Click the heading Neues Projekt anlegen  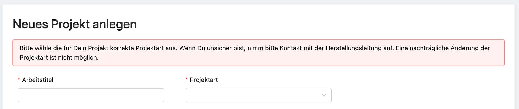pos(75,24)
